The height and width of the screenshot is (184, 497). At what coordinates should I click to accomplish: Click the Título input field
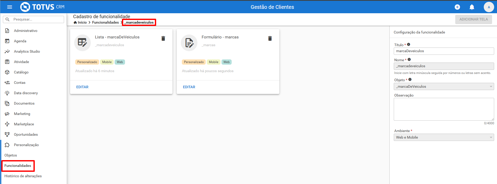(444, 51)
